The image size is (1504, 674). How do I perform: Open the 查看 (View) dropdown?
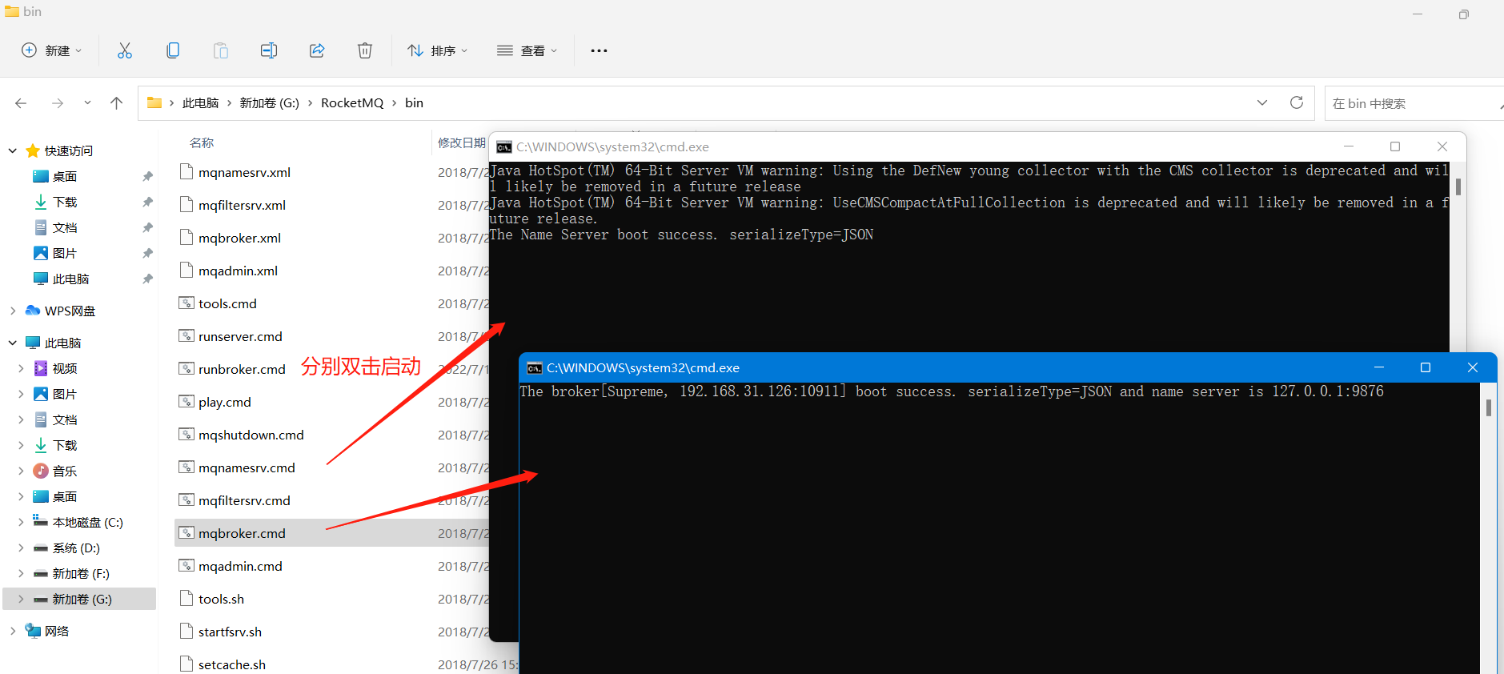coord(527,50)
